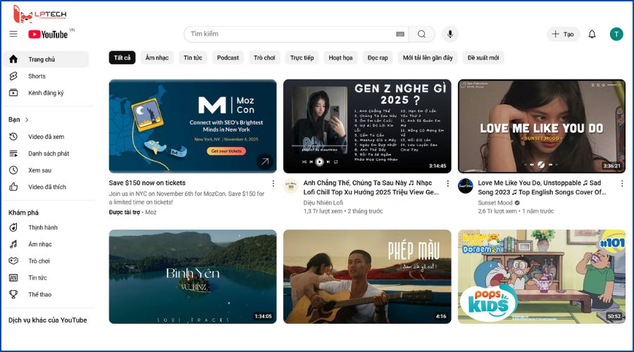Open the Doraemon POPS Kids thumbnail
Image resolution: width=634 pixels, height=352 pixels.
click(x=542, y=277)
